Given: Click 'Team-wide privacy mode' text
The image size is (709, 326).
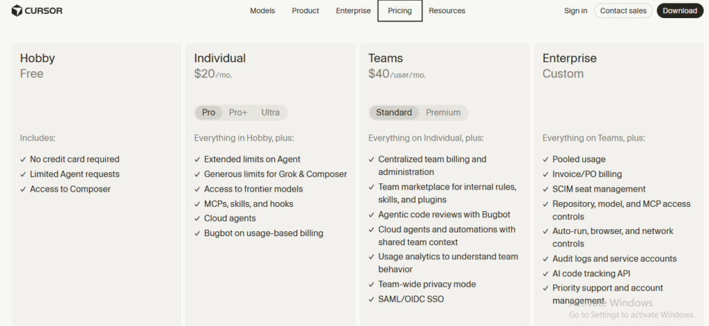Looking at the screenshot, I should click(x=427, y=284).
